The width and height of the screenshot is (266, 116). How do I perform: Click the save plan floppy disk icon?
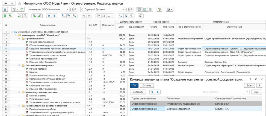pyautogui.click(x=4, y=9)
